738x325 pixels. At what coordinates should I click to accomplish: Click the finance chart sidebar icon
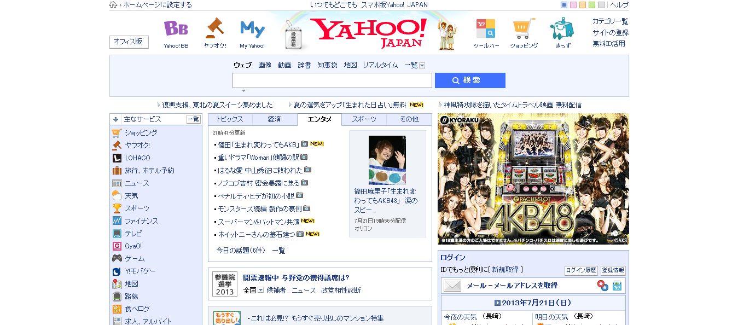(117, 221)
